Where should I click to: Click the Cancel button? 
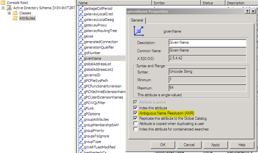click(189, 145)
